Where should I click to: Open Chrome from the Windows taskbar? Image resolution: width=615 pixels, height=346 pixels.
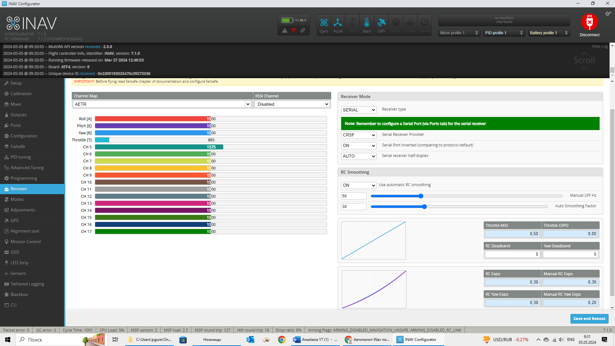pos(282,340)
